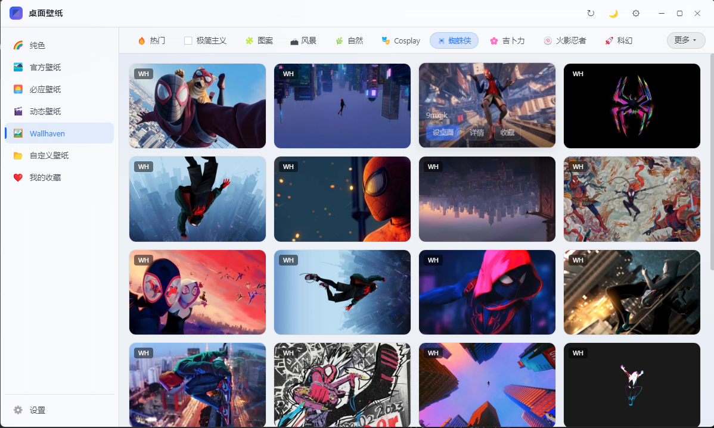This screenshot has height=428, width=714.
Task: Click the red heart 我的收藏 icon
Action: coord(18,177)
